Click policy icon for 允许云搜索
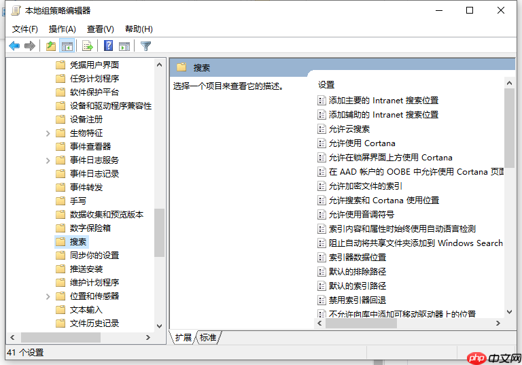This screenshot has height=365, width=522. point(321,129)
